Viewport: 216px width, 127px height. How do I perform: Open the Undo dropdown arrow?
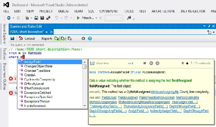coord(61,18)
